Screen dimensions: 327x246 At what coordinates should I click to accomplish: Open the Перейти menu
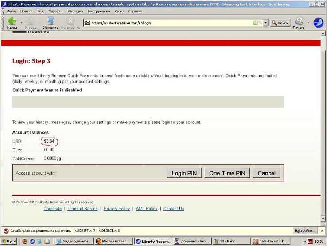pyautogui.click(x=55, y=11)
